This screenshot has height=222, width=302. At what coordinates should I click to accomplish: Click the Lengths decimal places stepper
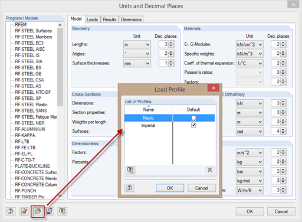tap(171, 44)
